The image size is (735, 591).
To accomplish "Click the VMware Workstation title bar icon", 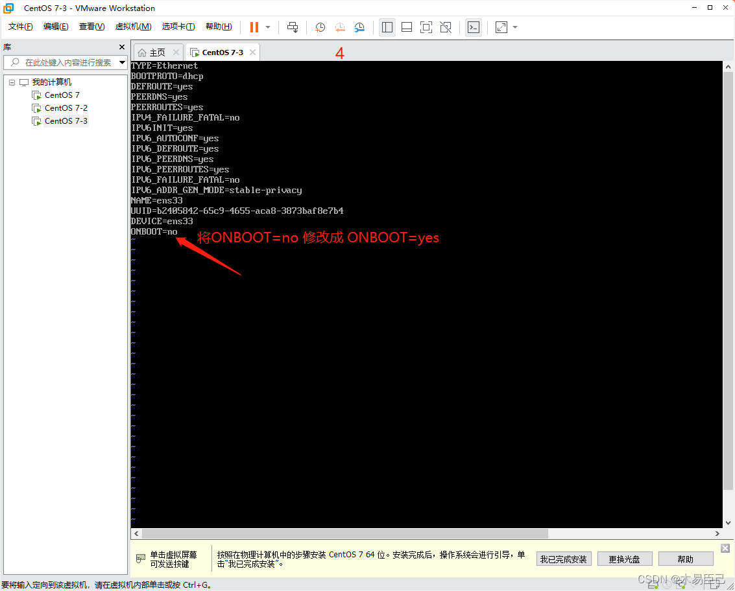I will [x=8, y=8].
